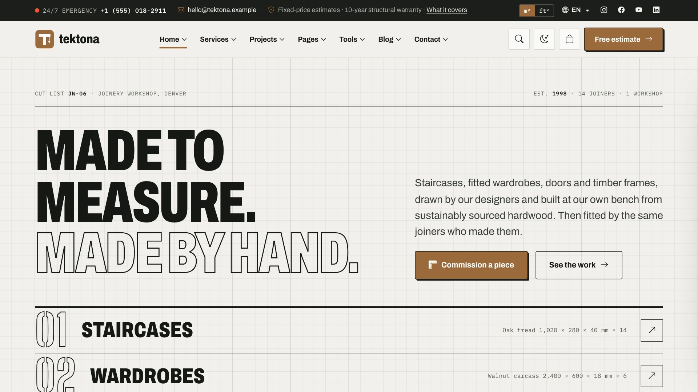The width and height of the screenshot is (698, 392).
Task: Click the warranty shield icon
Action: (x=271, y=10)
